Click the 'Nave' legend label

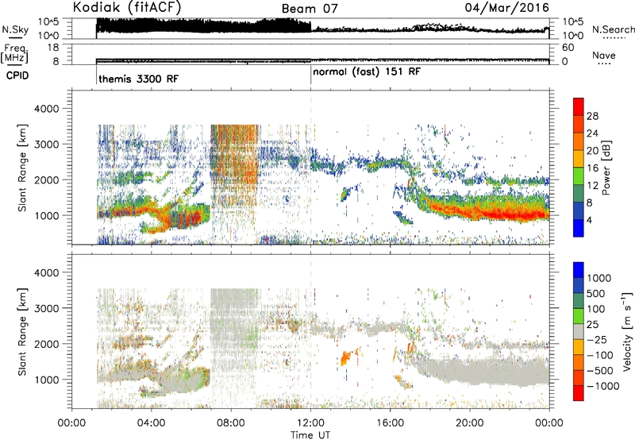pos(604,55)
